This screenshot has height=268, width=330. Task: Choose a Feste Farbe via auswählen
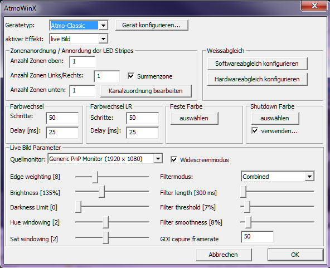tap(194, 118)
